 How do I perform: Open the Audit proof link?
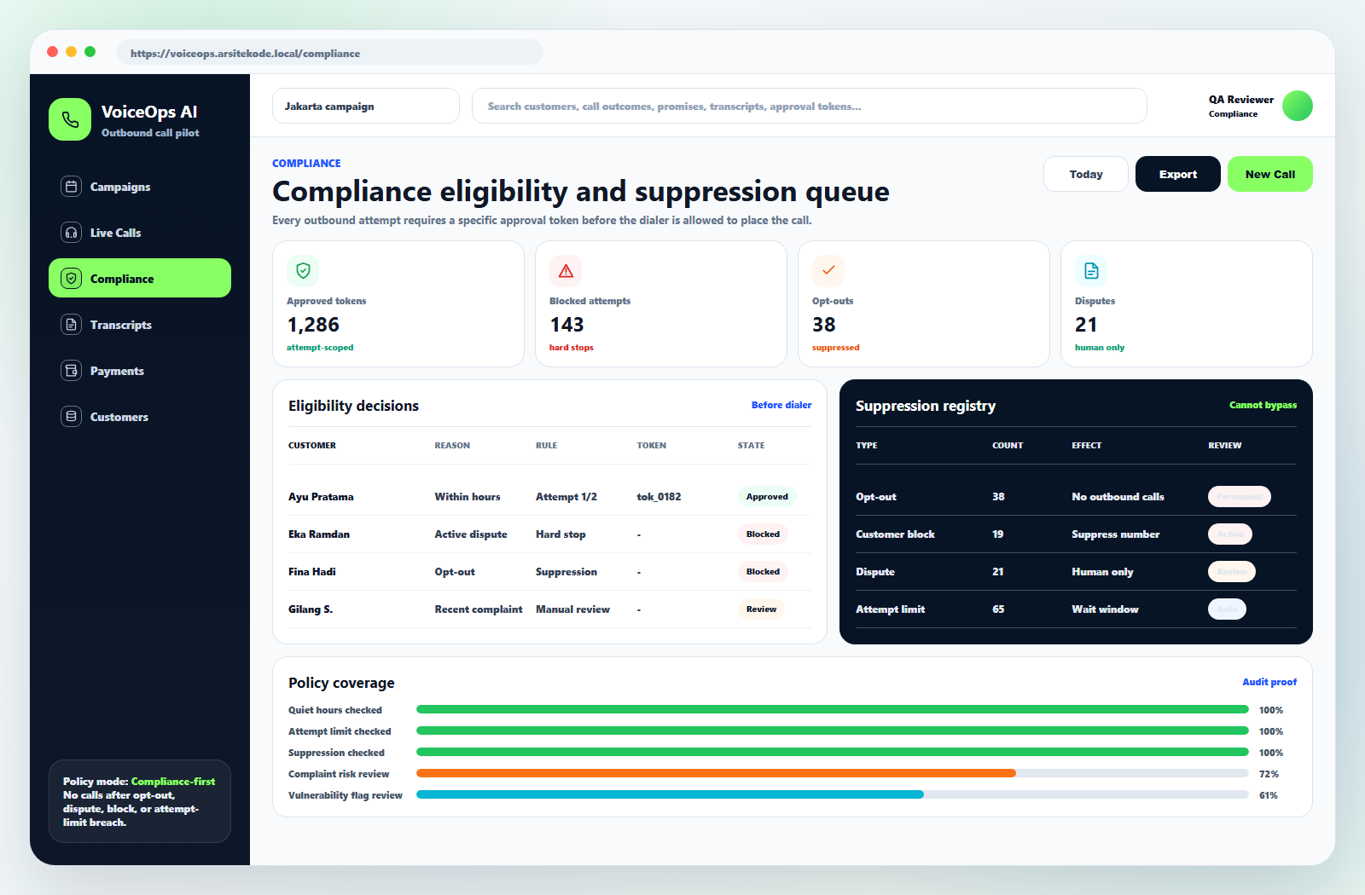(1269, 682)
